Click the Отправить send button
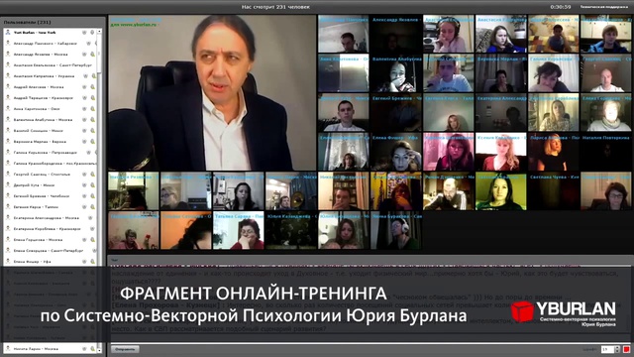Screen dimensions: 634x357 pyautogui.click(x=125, y=349)
